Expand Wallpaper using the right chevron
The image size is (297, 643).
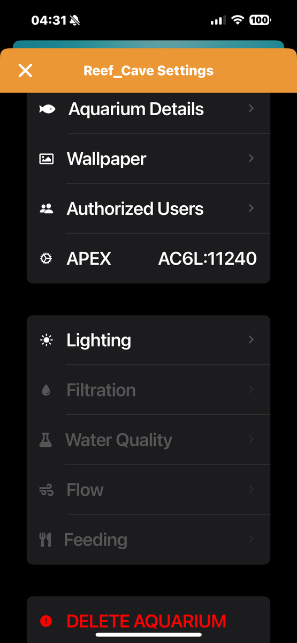tap(251, 159)
